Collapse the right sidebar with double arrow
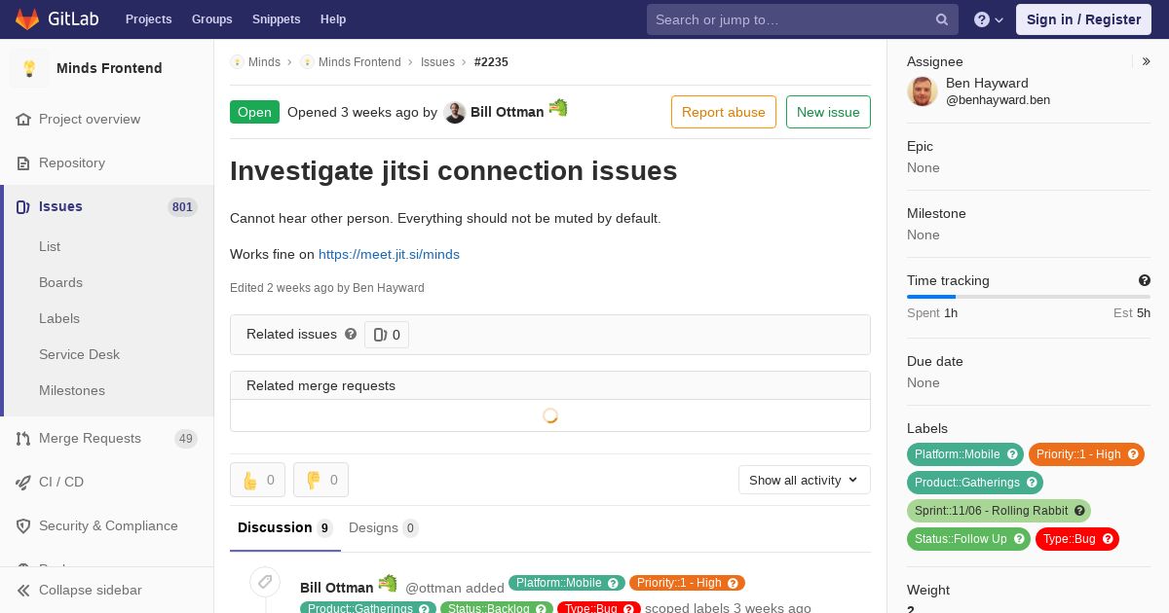Image resolution: width=1169 pixels, height=613 pixels. pyautogui.click(x=1147, y=61)
